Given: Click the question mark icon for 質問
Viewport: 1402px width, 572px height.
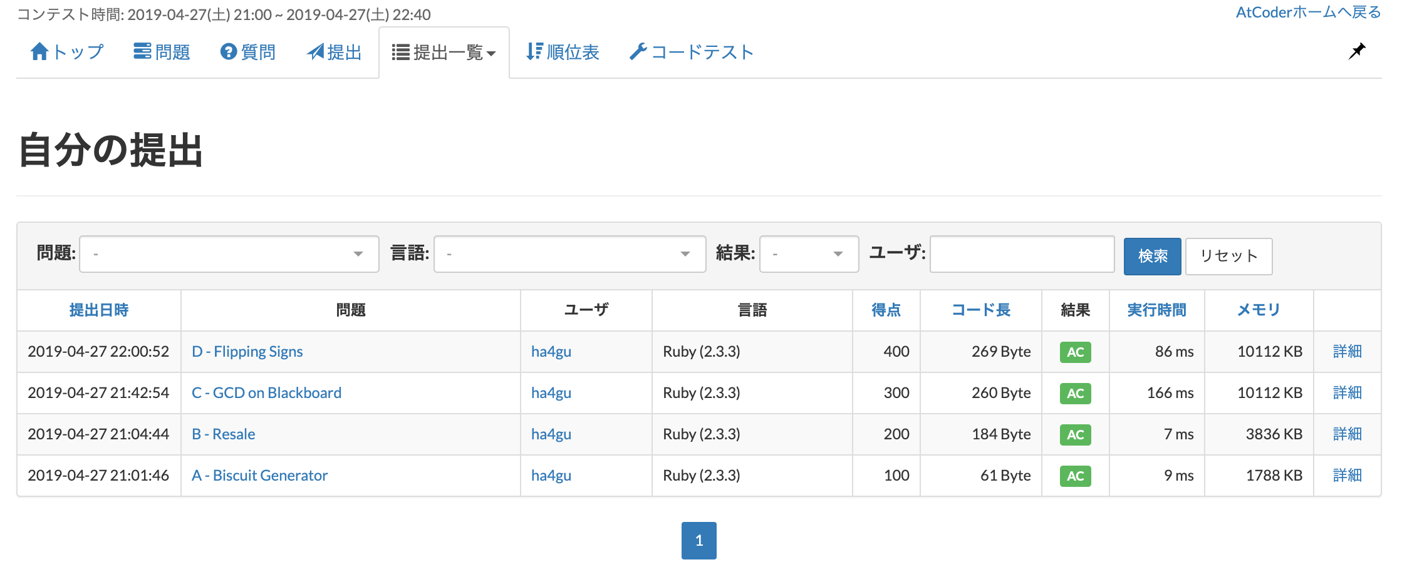Looking at the screenshot, I should pyautogui.click(x=228, y=51).
